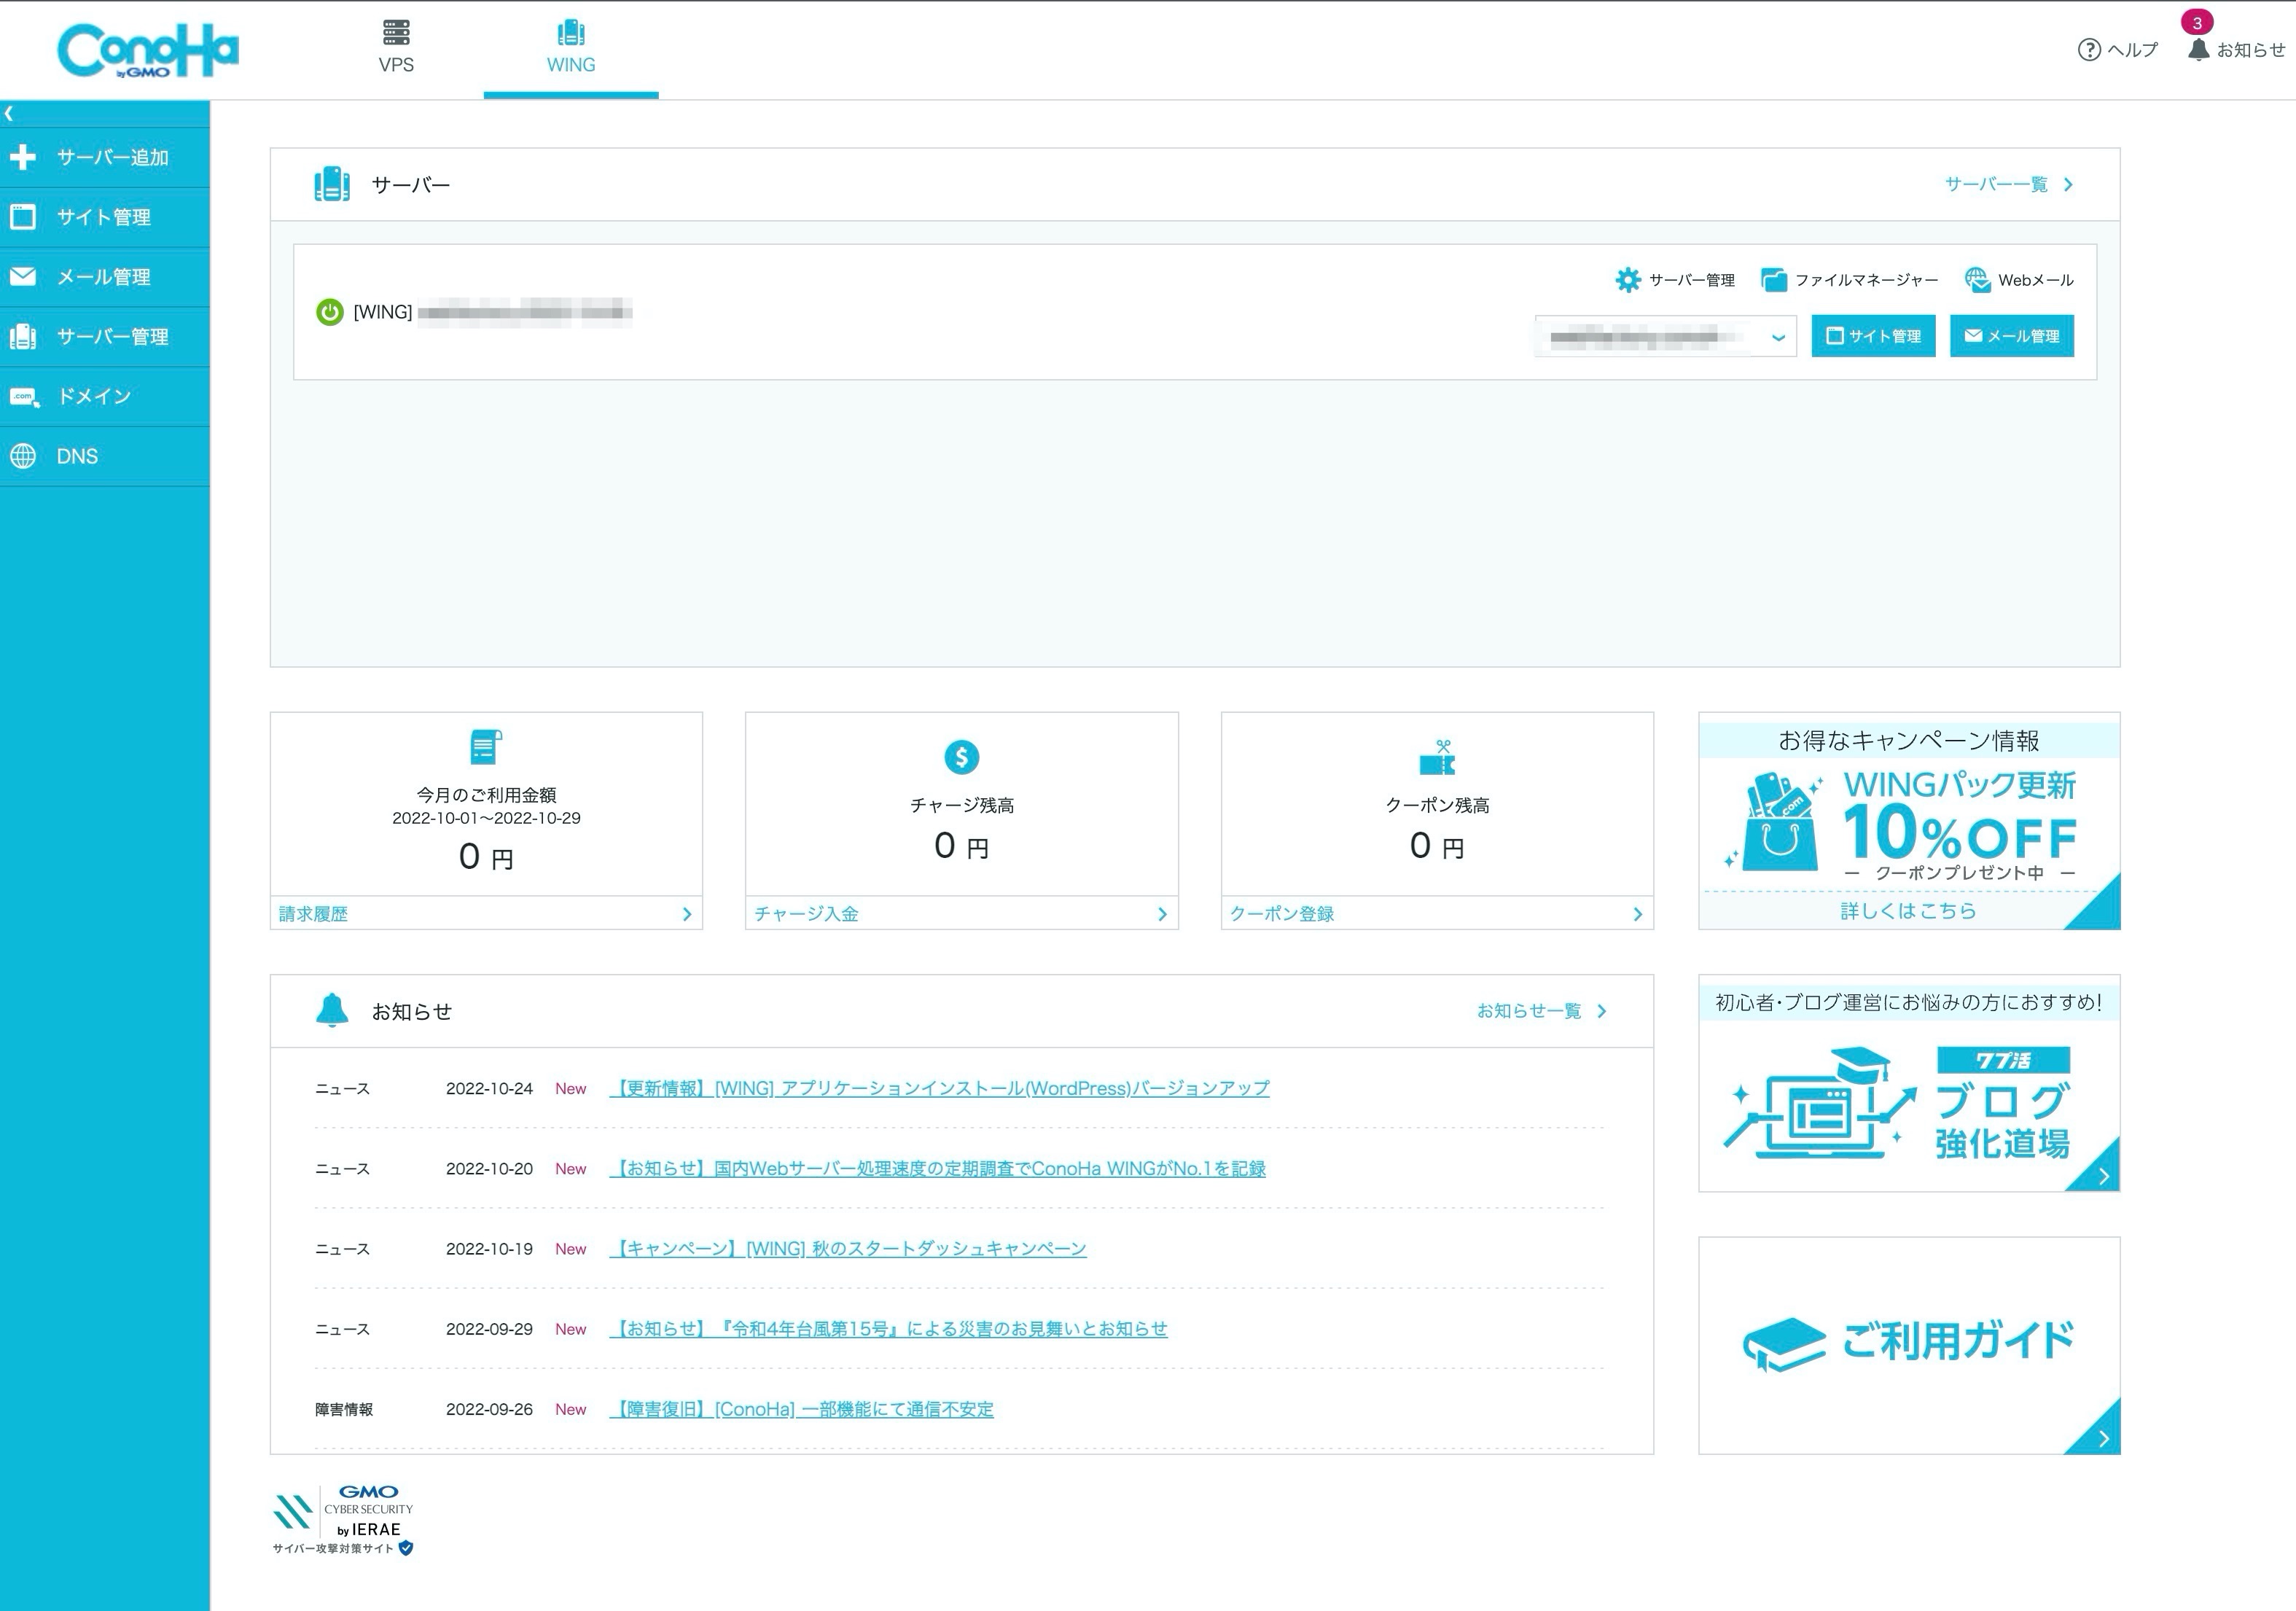Open the サーバー管理 link in server row

(x=1691, y=280)
